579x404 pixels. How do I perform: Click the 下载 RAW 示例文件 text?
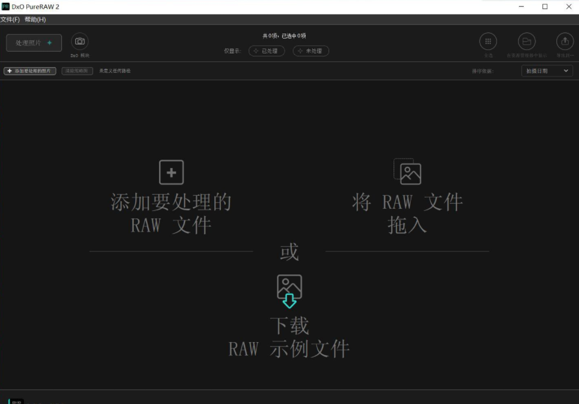tap(289, 337)
